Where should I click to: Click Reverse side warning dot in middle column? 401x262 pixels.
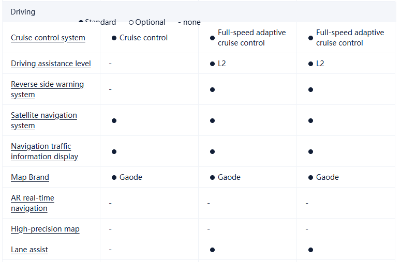point(212,89)
